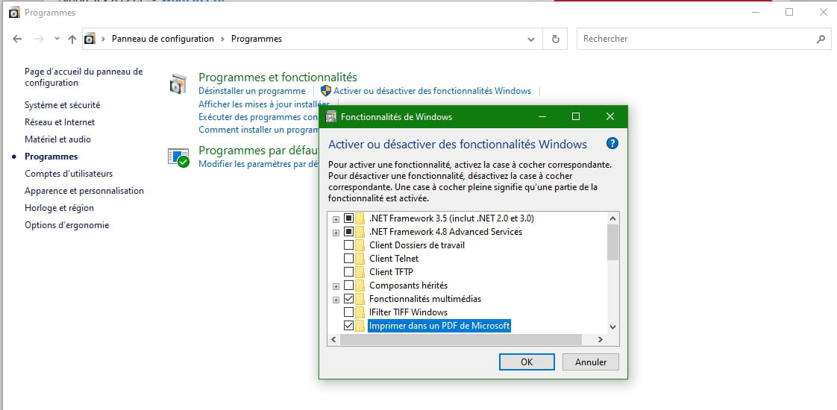Click the shield icon beside Activer ou désactiver
The width and height of the screenshot is (837, 410).
325,91
